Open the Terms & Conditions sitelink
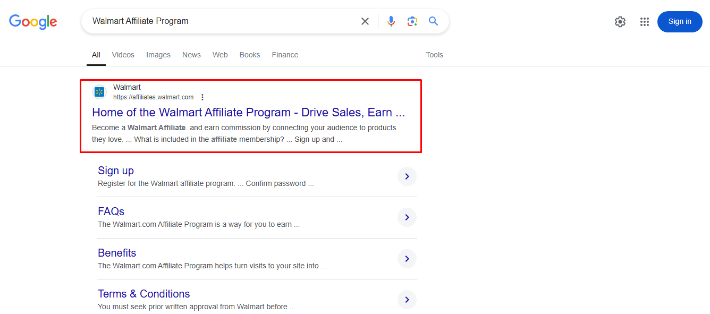Screen dimensions: 710x314 coord(144,294)
